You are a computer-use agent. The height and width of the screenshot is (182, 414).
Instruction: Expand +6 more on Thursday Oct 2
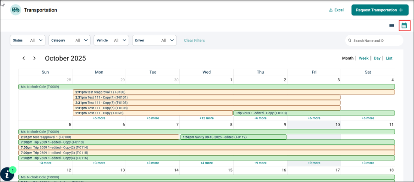(x=260, y=118)
